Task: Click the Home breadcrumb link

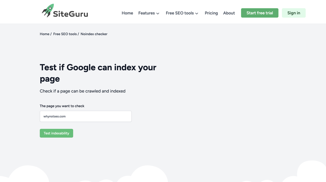Action: (45, 34)
